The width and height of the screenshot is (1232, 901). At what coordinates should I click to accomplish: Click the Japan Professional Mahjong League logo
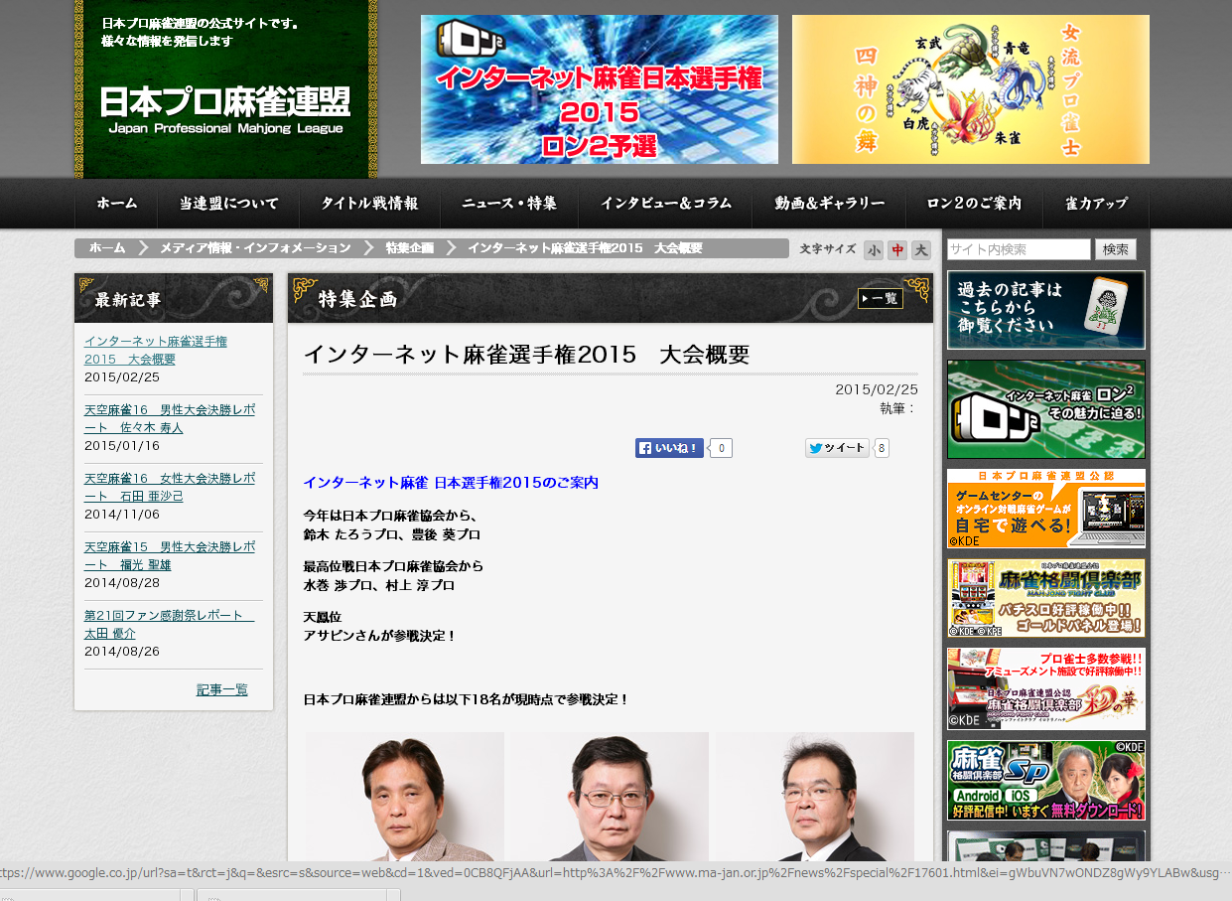pos(224,109)
